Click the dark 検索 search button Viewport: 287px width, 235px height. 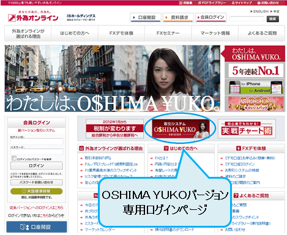point(273,19)
